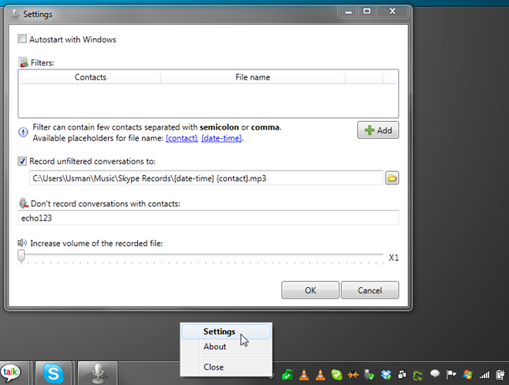The image size is (509, 385).
Task: Click the Settings window title icon
Action: [15, 15]
